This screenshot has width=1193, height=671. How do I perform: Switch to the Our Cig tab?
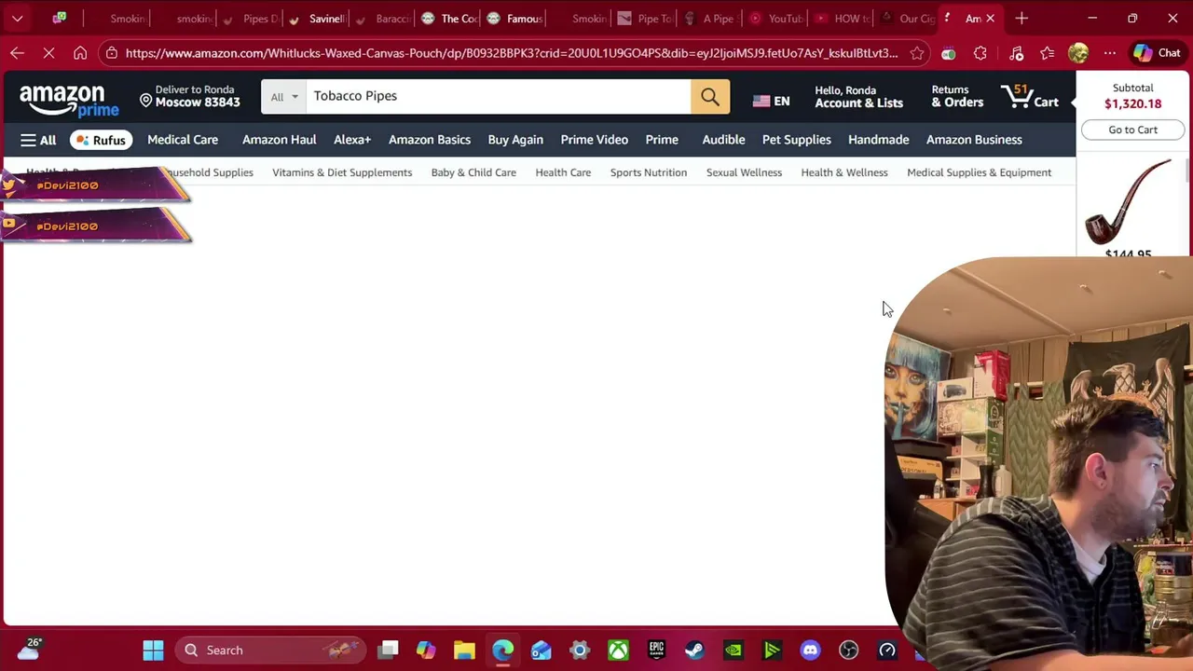click(x=908, y=19)
